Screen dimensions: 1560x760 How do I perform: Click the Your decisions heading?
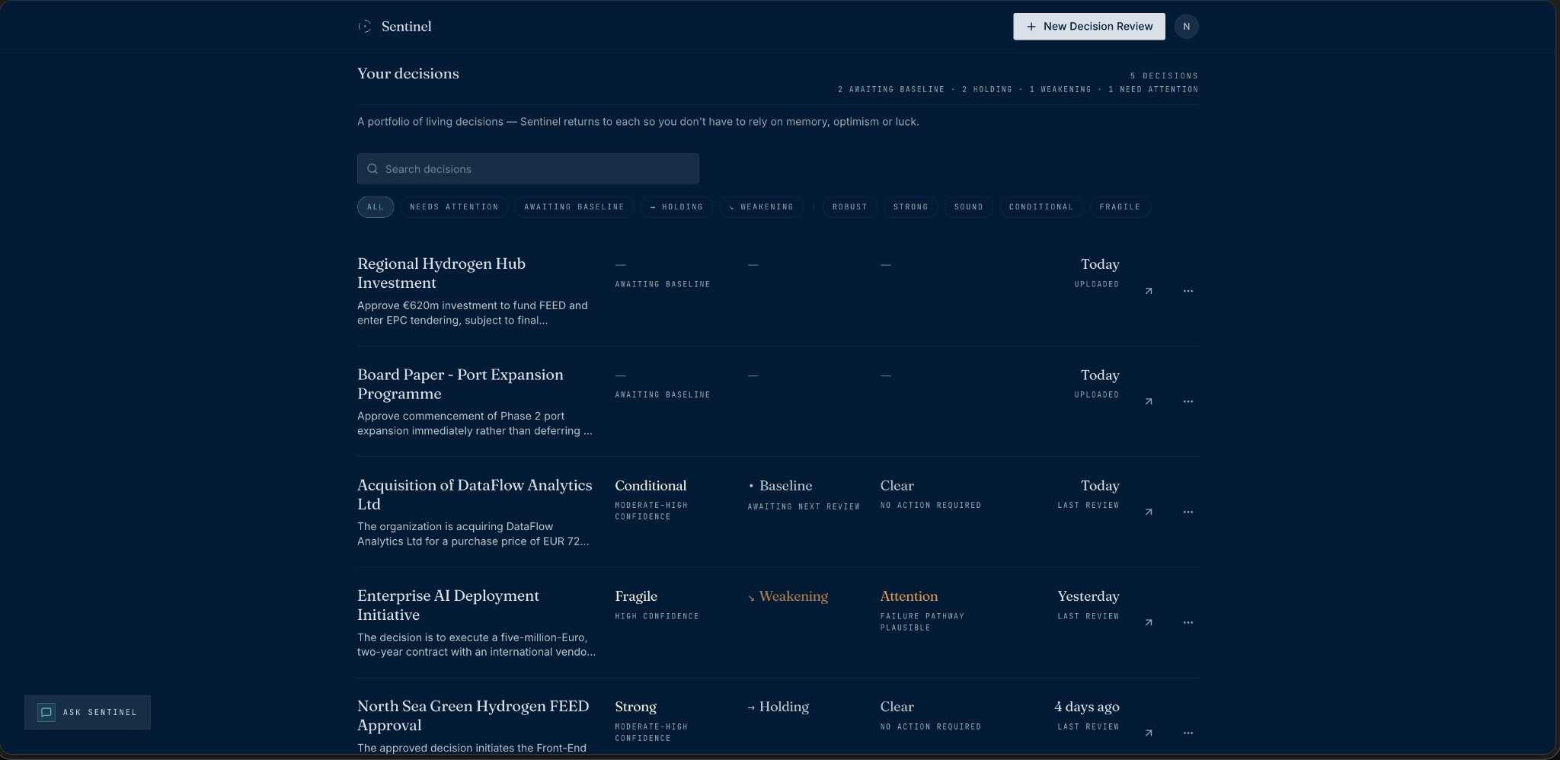point(408,74)
